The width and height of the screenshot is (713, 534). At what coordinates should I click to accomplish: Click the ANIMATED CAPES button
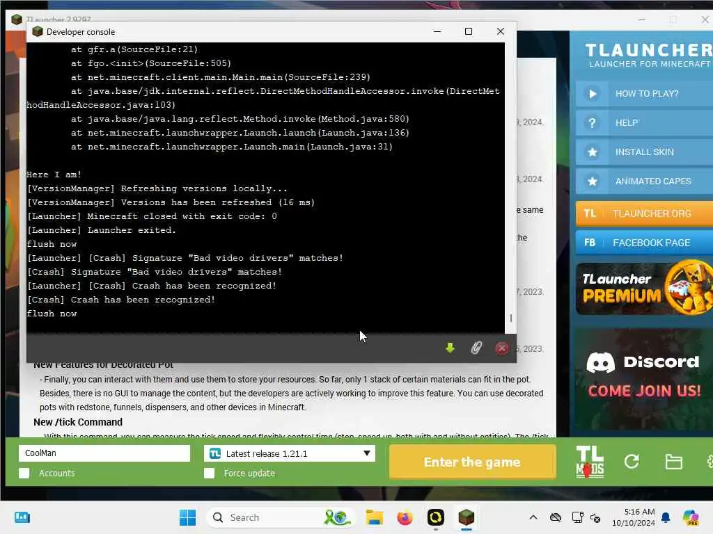(644, 181)
